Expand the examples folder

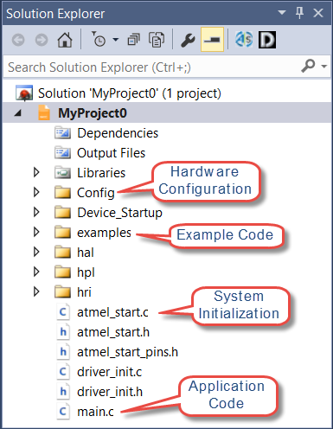click(36, 232)
